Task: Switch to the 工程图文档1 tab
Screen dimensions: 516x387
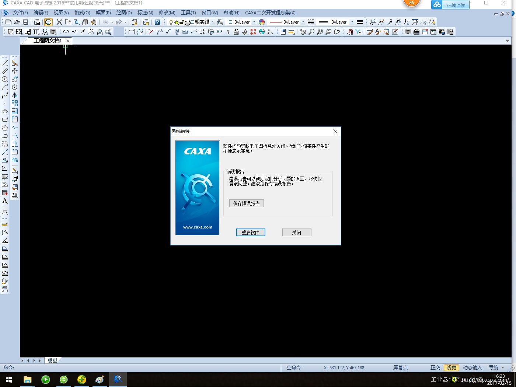Action: tap(48, 41)
